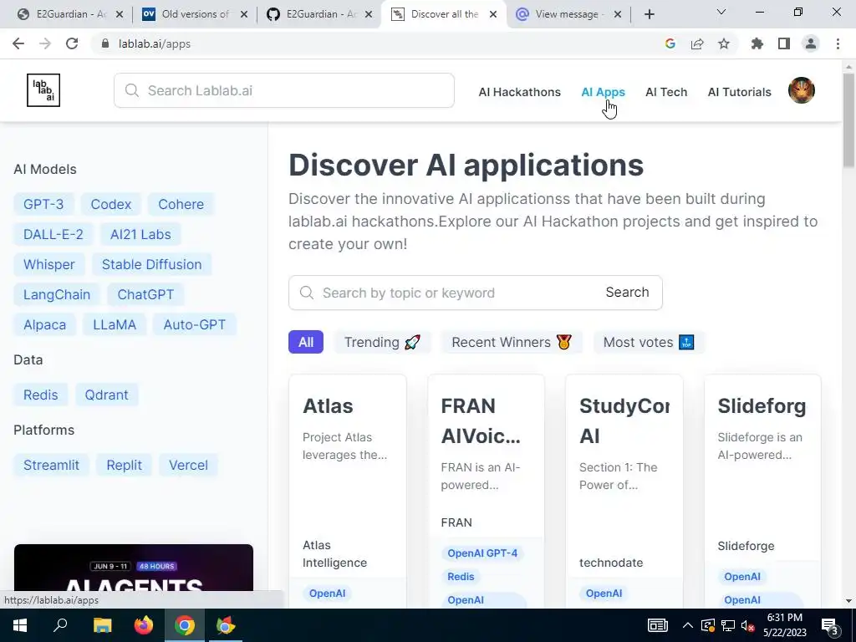Share this page via the share icon

pyautogui.click(x=697, y=43)
